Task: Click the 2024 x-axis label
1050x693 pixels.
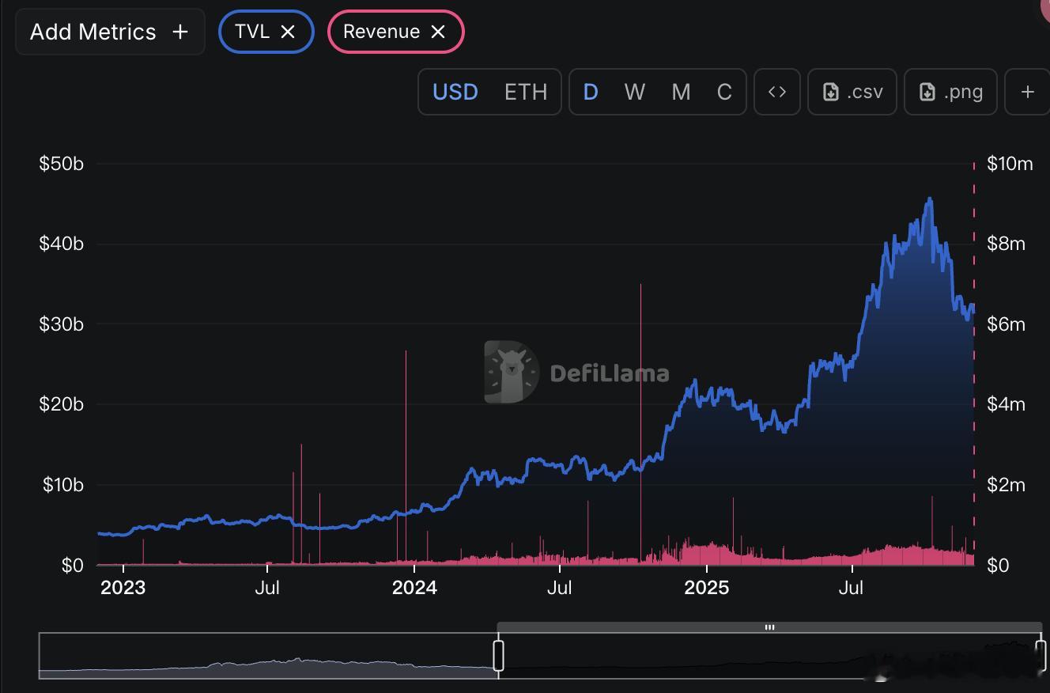Action: [x=414, y=588]
